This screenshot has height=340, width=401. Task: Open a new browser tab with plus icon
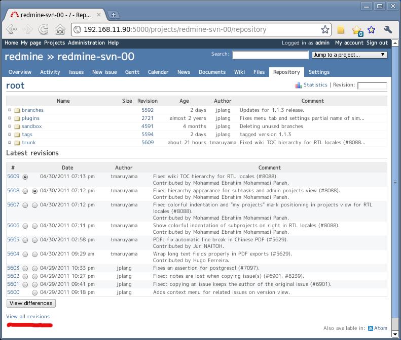(x=114, y=15)
